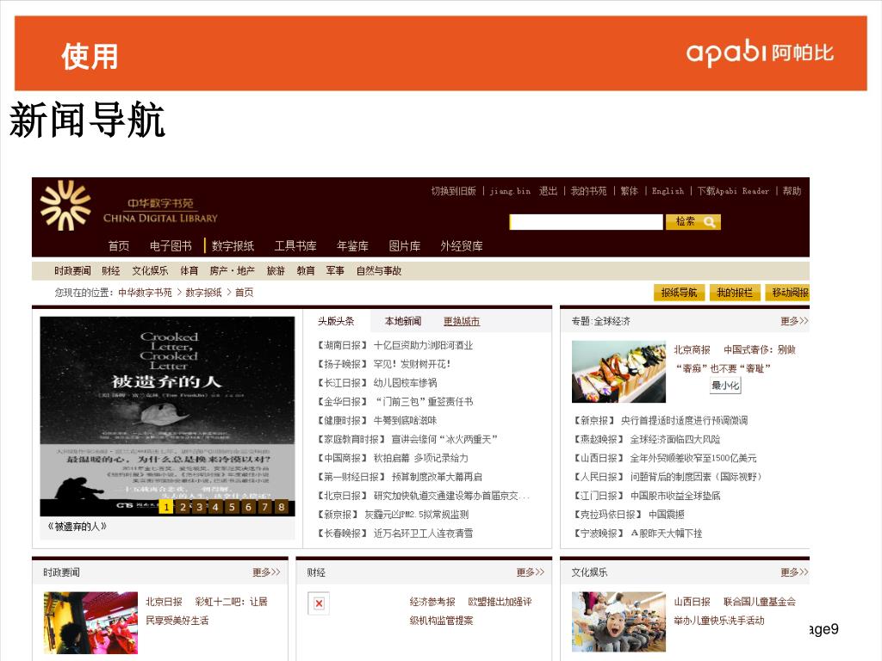Open headline 幼儿园校车惨祸
The height and width of the screenshot is (661, 882).
[x=406, y=383]
